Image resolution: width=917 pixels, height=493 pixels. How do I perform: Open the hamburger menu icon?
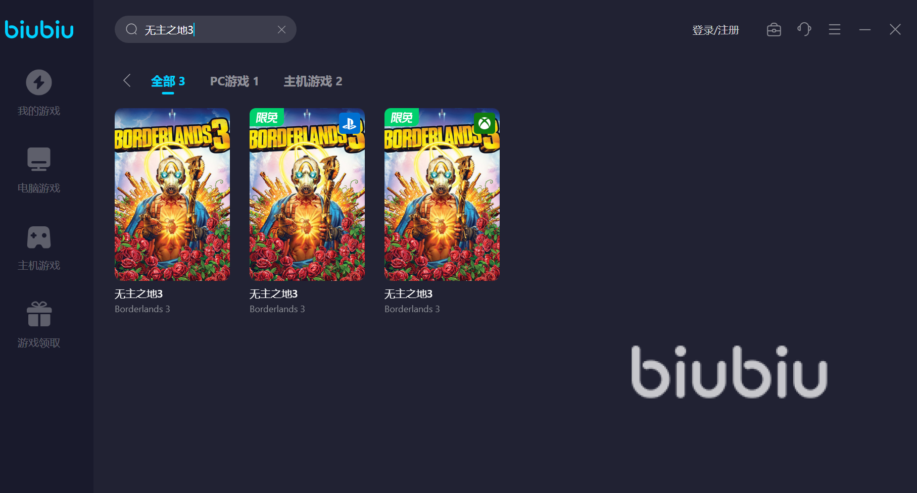[835, 30]
